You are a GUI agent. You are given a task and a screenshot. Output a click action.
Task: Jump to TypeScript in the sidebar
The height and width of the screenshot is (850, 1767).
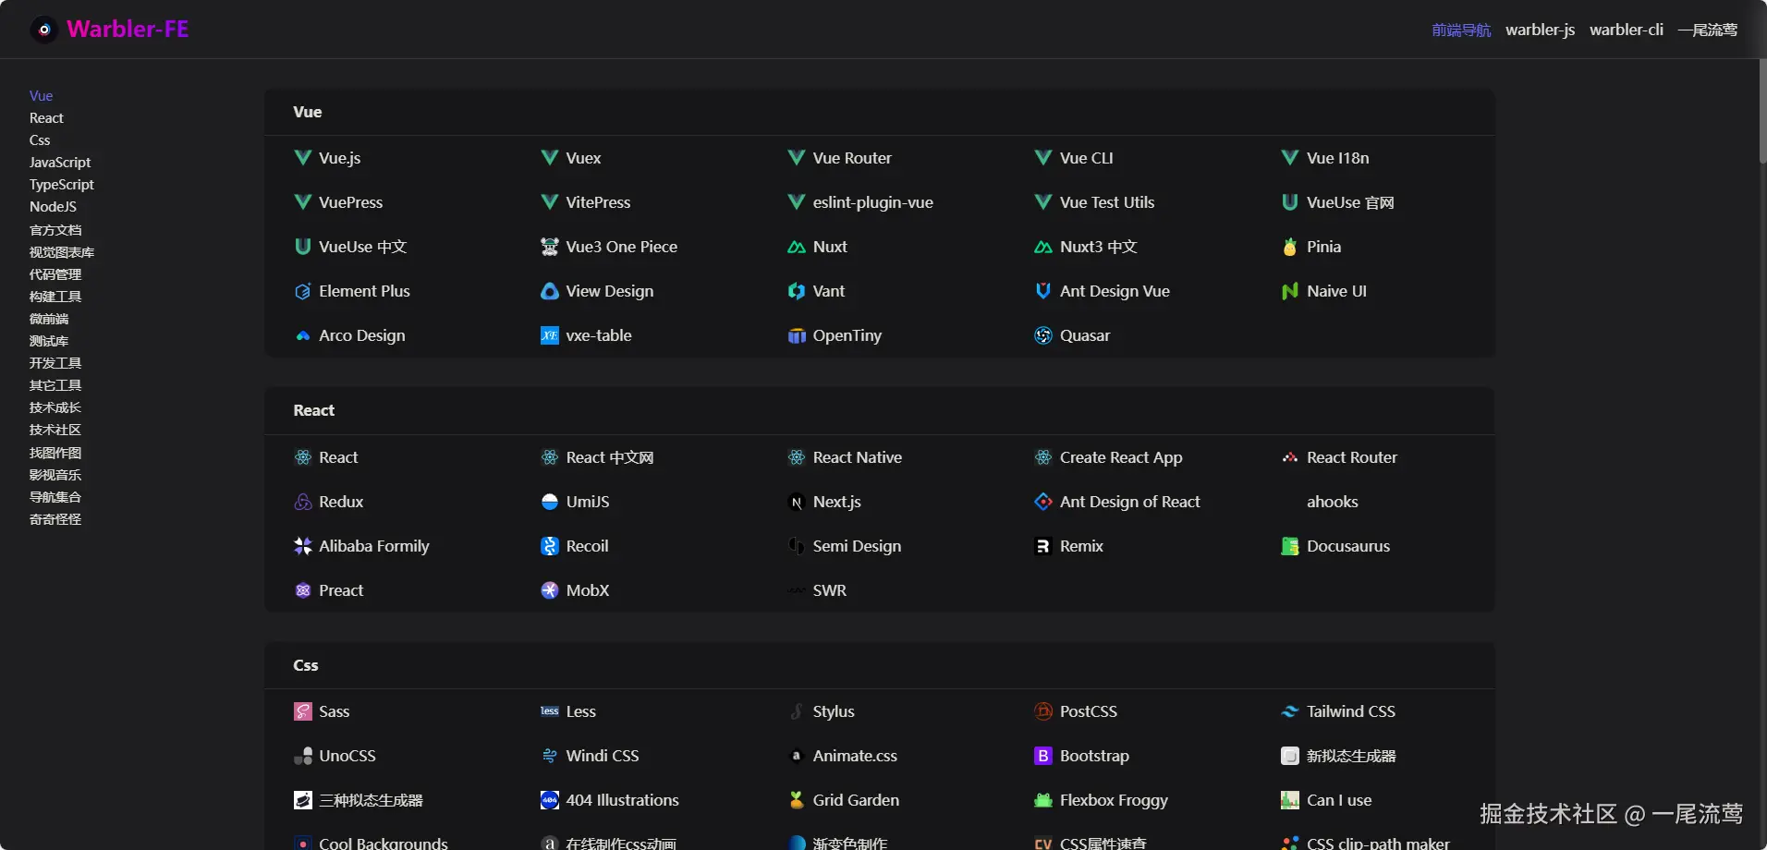62,185
